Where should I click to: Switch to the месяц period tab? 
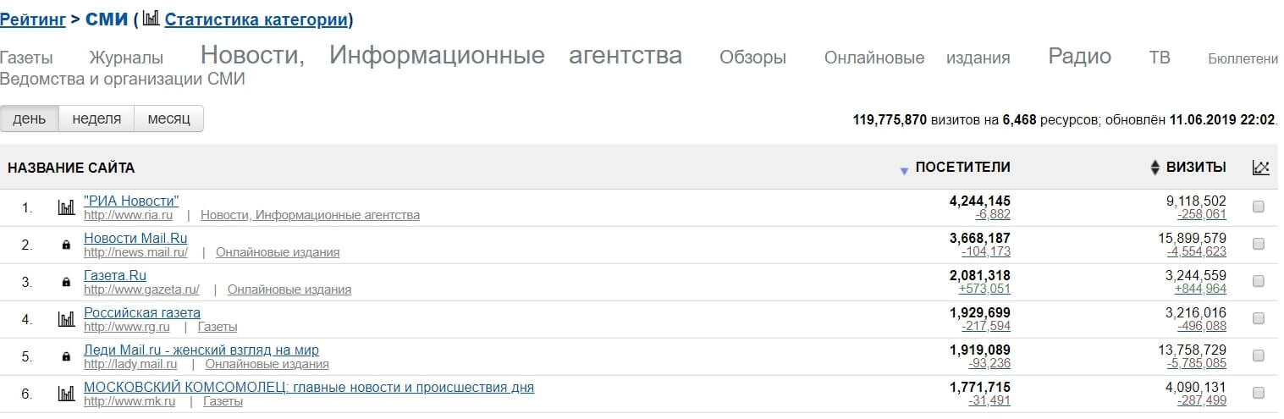click(168, 119)
